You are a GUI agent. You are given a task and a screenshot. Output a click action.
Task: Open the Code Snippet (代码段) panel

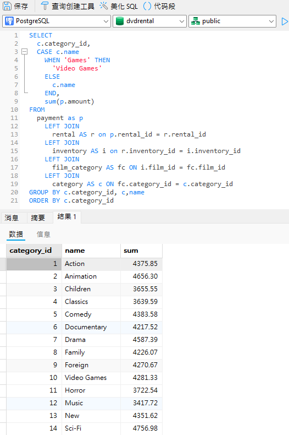159,6
